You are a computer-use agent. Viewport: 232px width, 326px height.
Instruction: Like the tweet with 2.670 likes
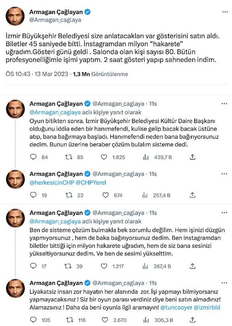[104, 320]
